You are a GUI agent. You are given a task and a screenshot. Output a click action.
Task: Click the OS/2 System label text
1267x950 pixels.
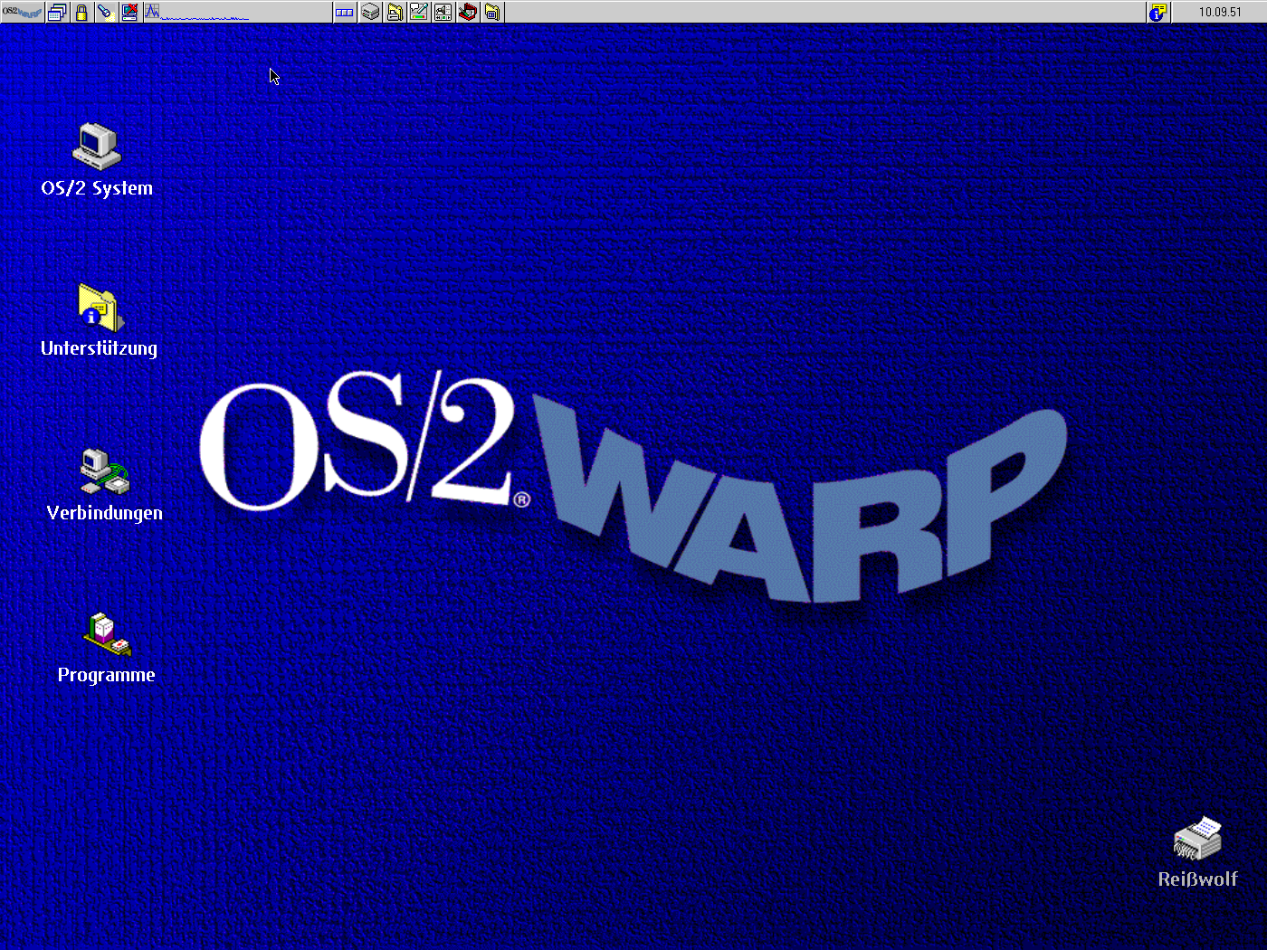point(97,188)
